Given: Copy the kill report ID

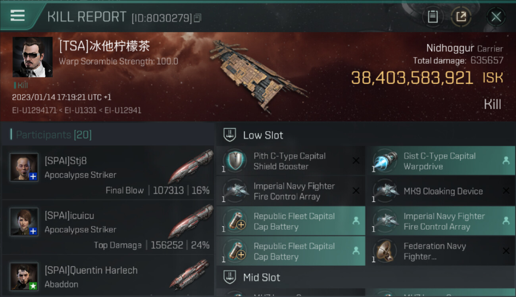Looking at the screenshot, I should pos(198,18).
